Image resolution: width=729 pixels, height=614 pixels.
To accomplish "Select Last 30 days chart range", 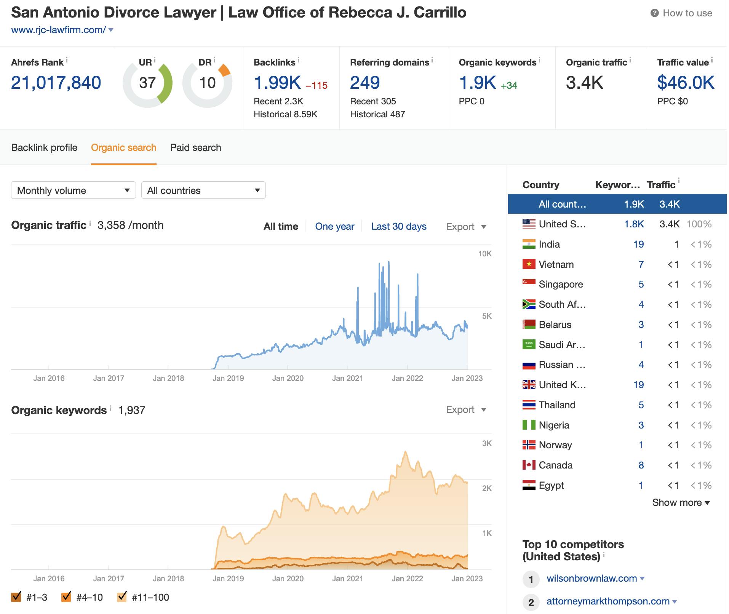I will click(399, 226).
